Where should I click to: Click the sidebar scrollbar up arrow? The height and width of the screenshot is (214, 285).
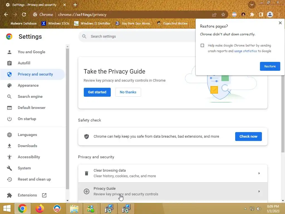point(67,47)
